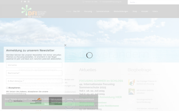Click the Anmeldung bestätigen button

55,101
